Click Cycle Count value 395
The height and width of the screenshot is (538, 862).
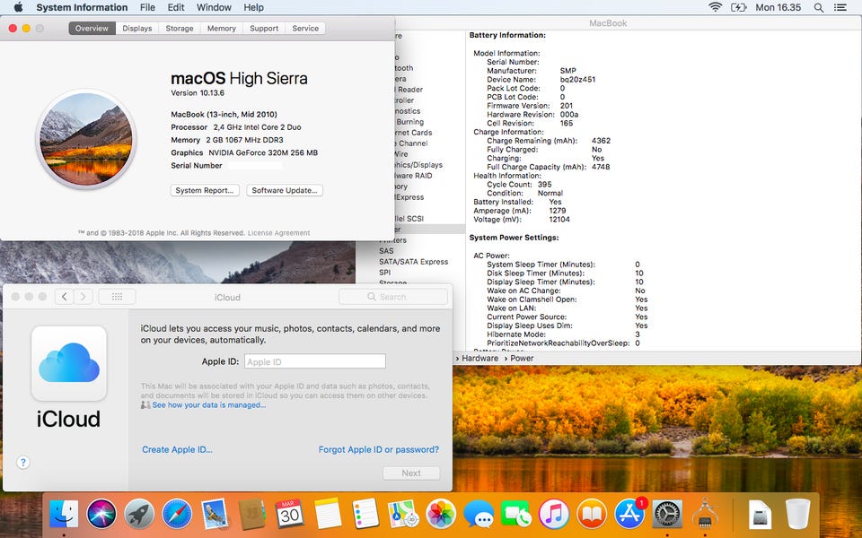(544, 184)
